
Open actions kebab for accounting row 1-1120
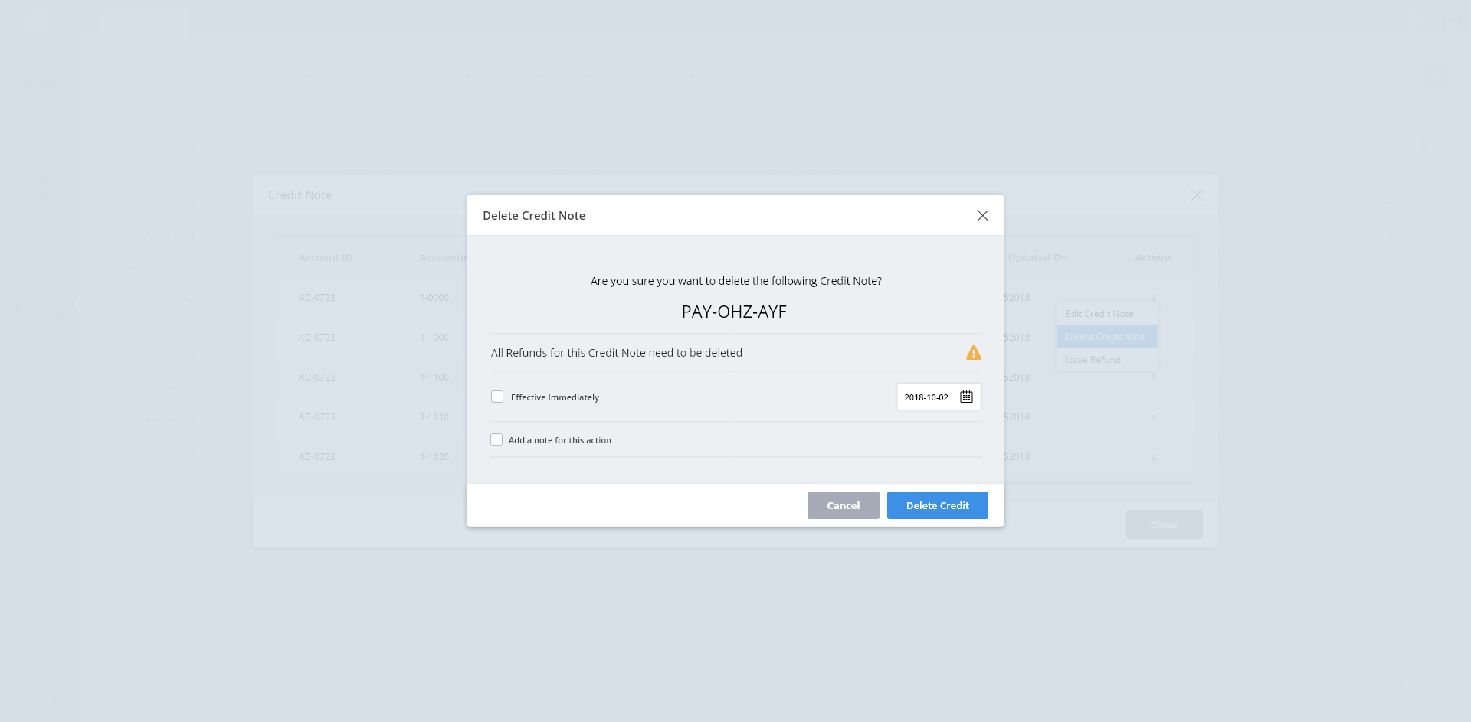tap(1153, 457)
